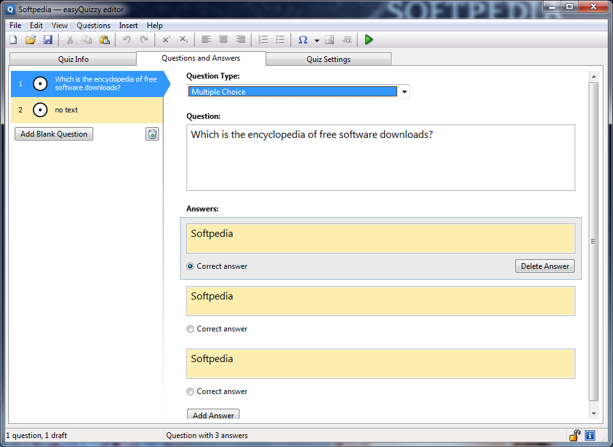This screenshot has width=613, height=447.
Task: Open the Edit menu
Action: point(36,26)
